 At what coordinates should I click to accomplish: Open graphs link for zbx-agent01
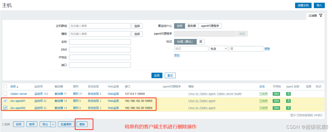[76, 101]
